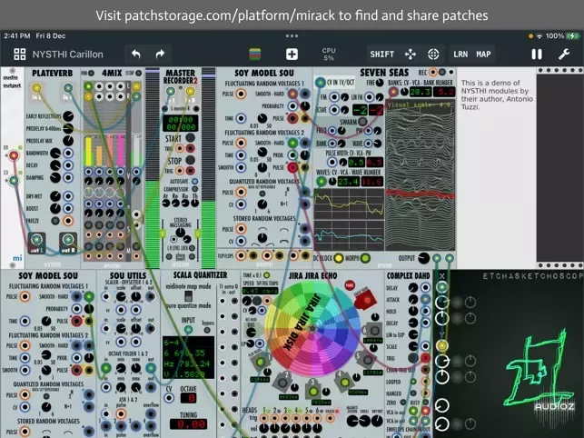Open settings with the wrench icon
Viewport: 584px width, 438px height.
pos(564,54)
